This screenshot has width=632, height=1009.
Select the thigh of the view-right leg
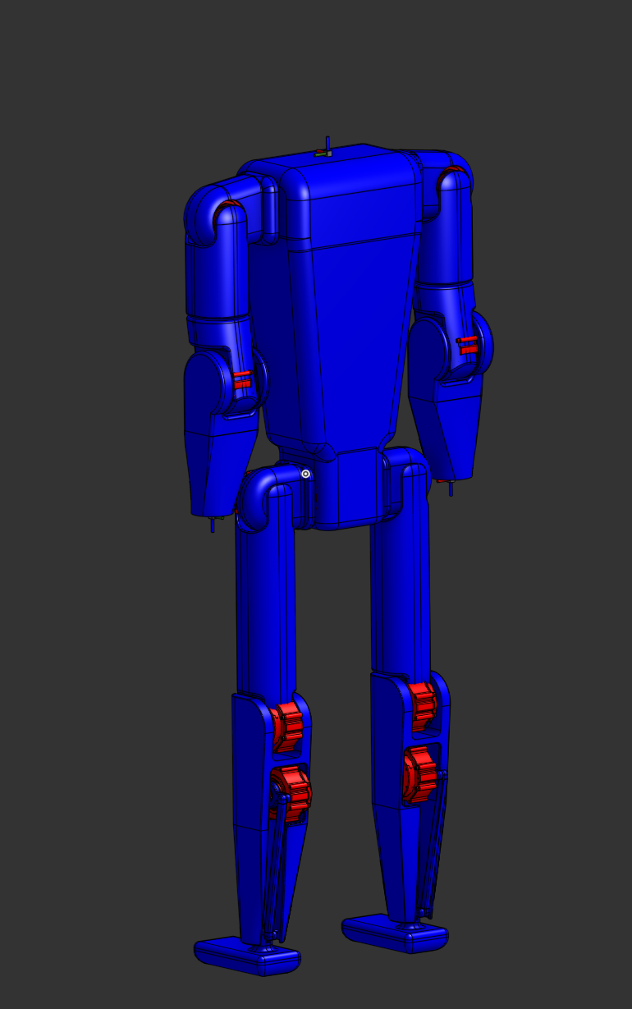(401, 575)
